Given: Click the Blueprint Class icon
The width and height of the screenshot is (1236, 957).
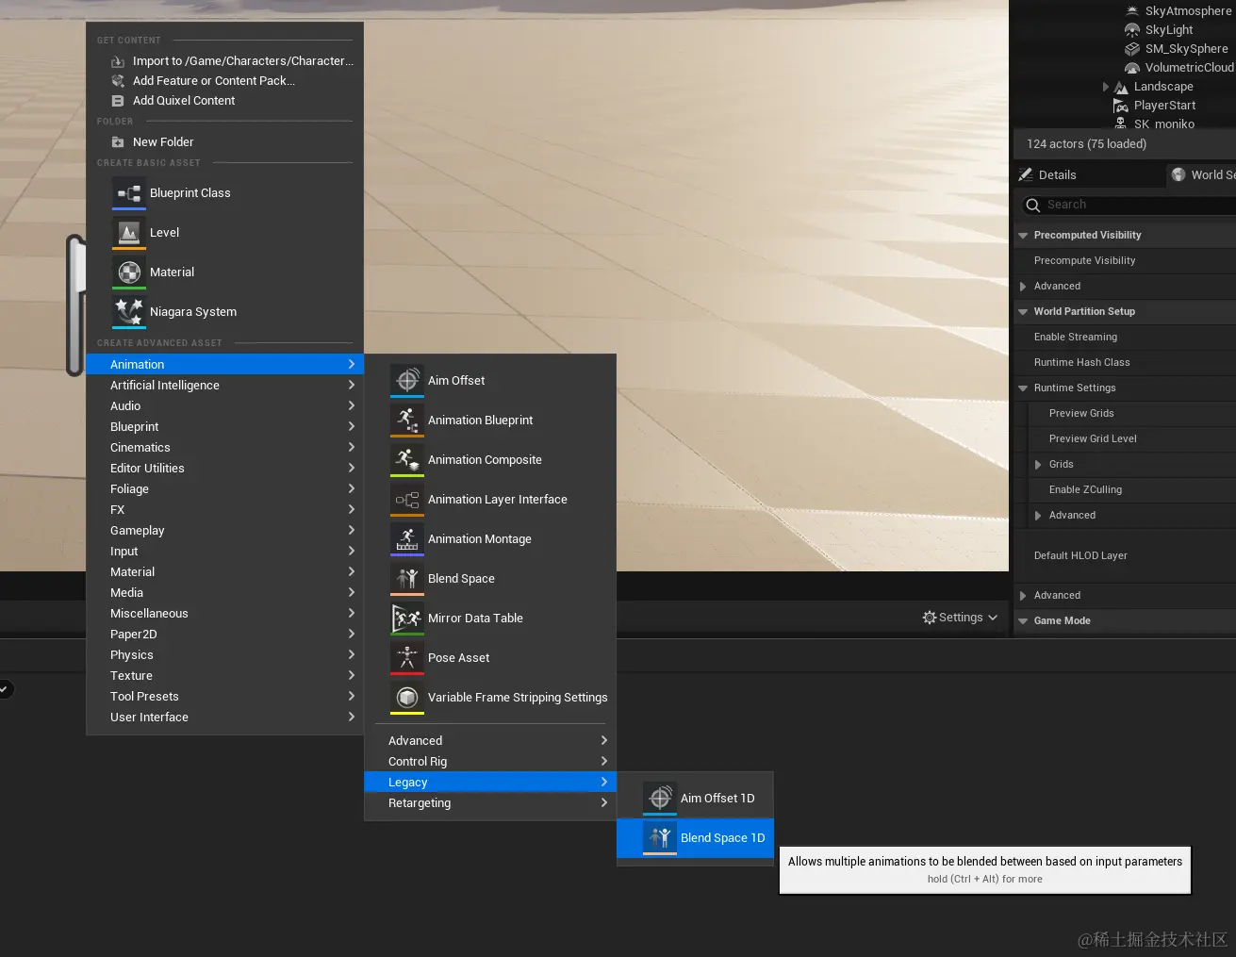Looking at the screenshot, I should pyautogui.click(x=129, y=192).
